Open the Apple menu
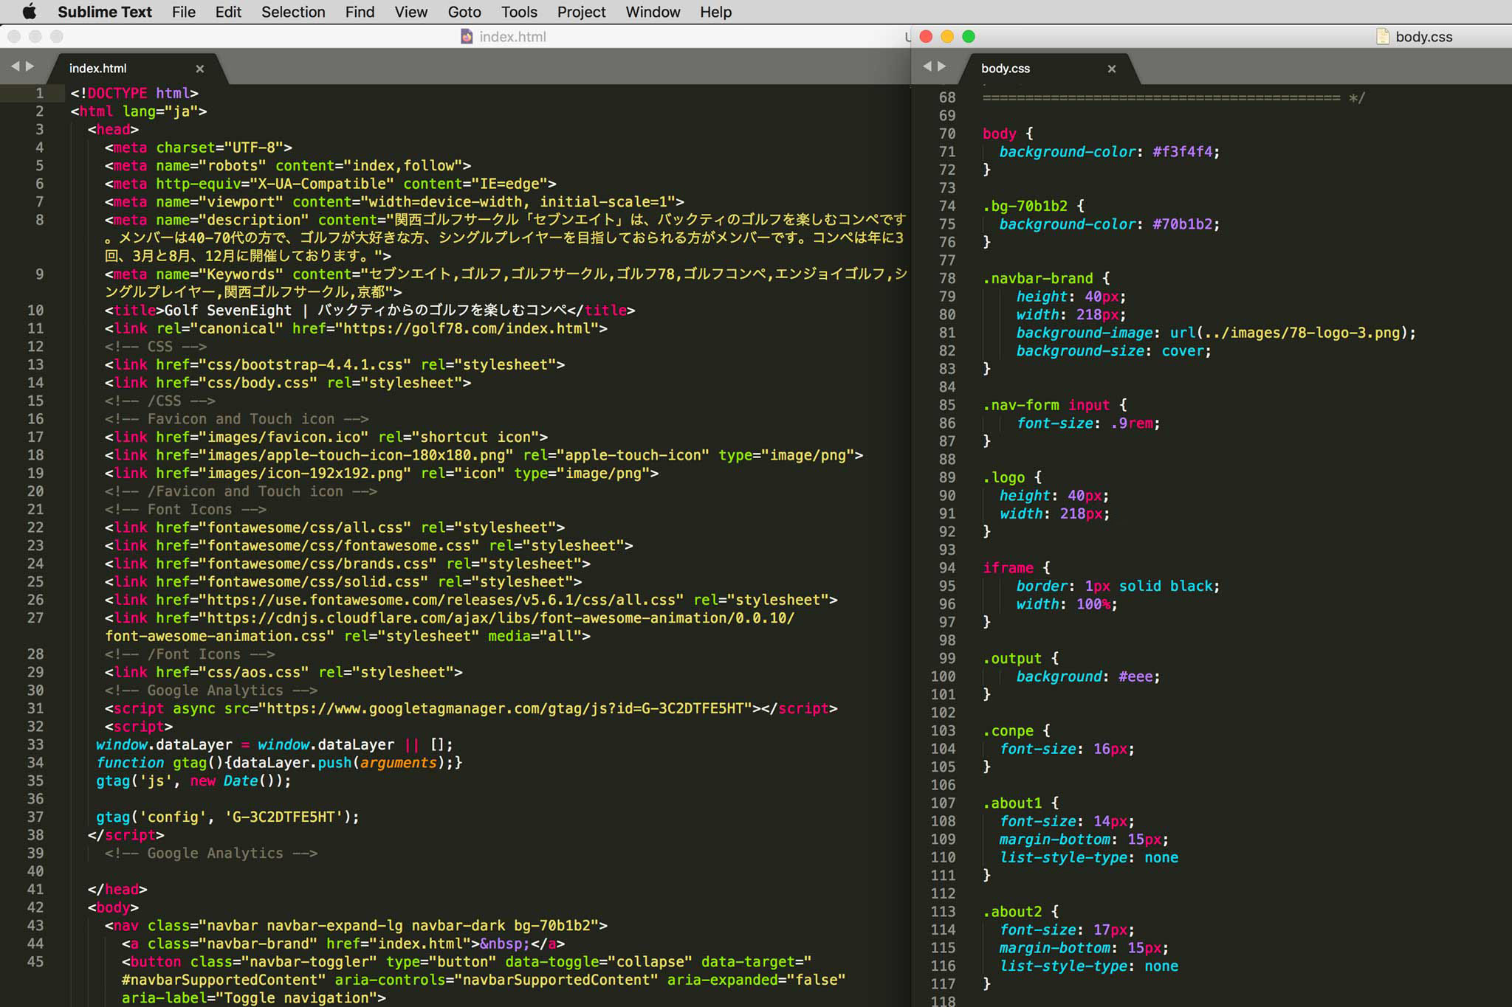The width and height of the screenshot is (1512, 1007). (x=29, y=12)
